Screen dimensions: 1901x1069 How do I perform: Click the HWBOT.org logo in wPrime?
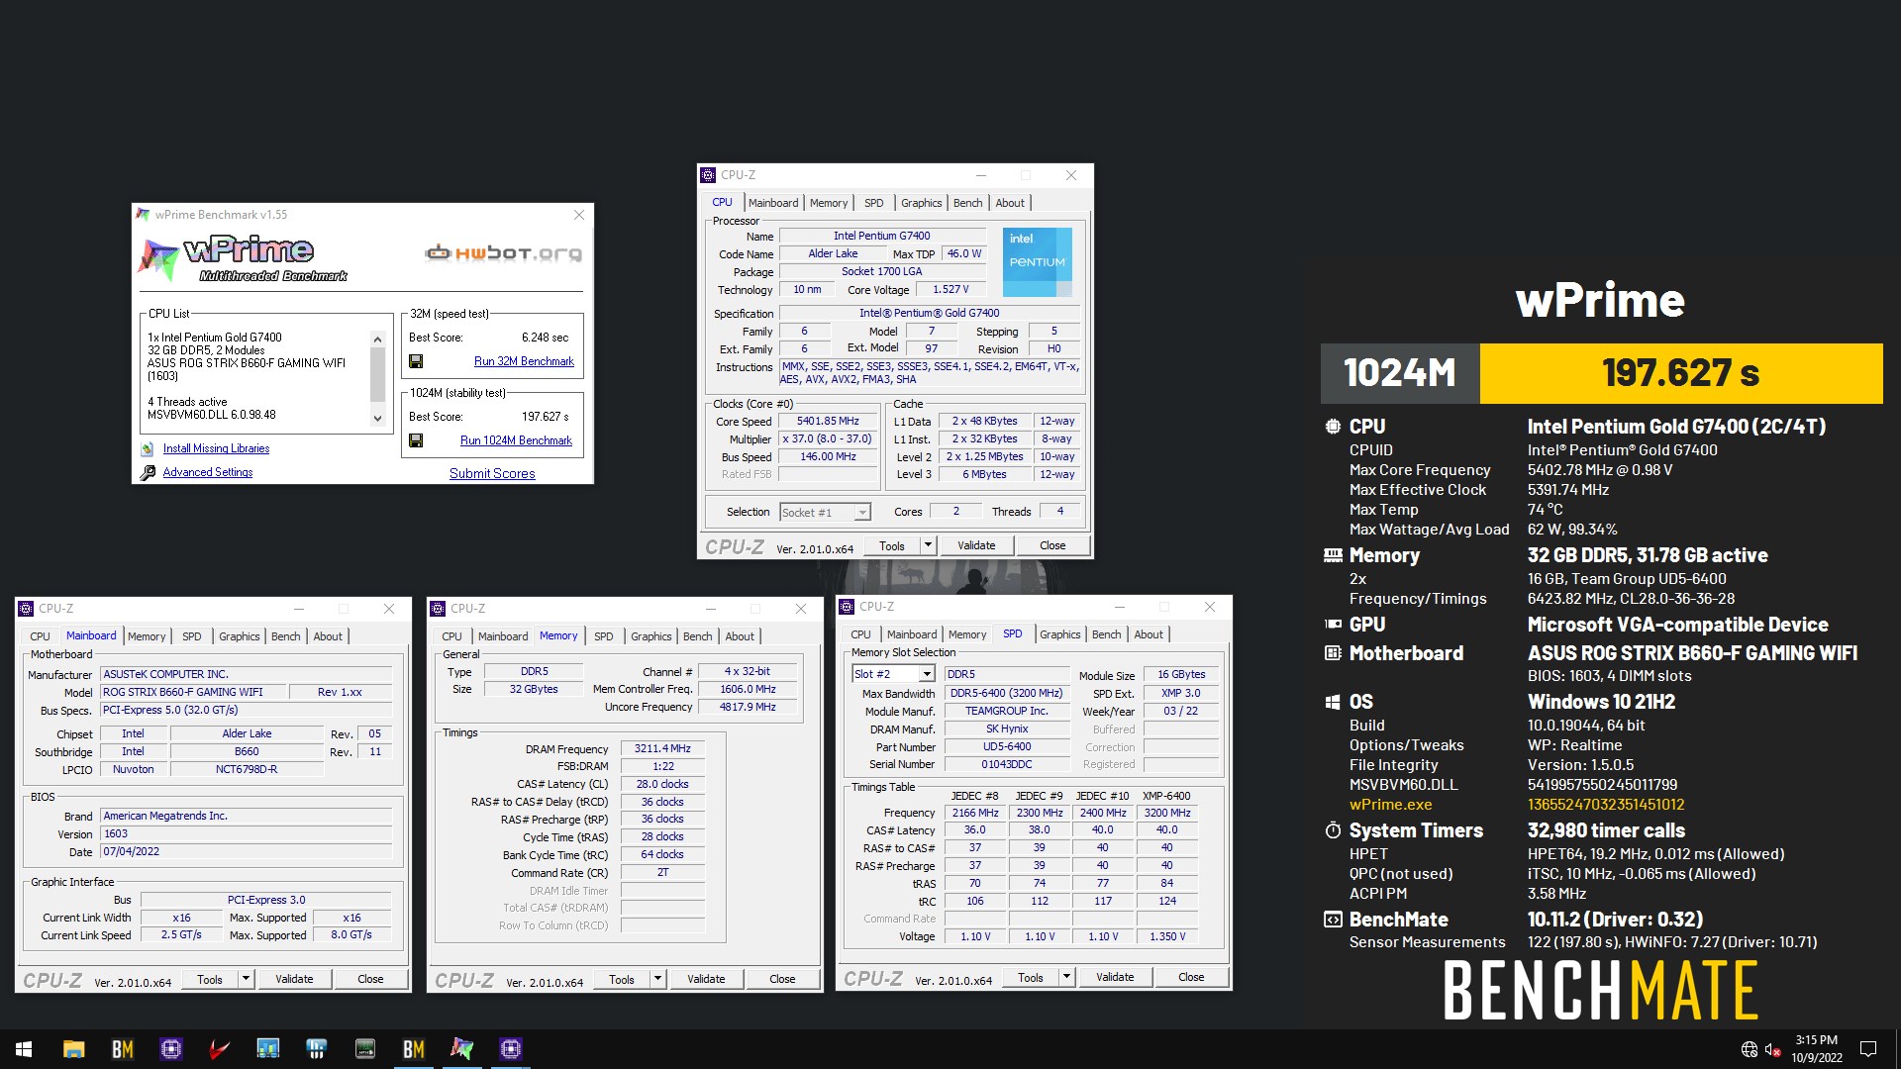click(504, 253)
